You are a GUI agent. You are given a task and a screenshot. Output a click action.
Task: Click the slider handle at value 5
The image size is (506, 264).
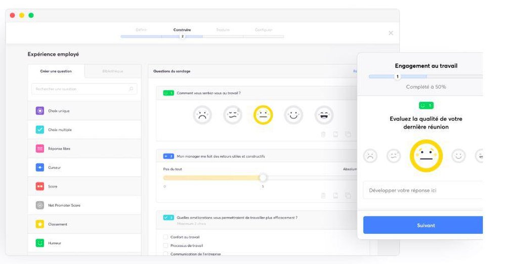coord(263,178)
